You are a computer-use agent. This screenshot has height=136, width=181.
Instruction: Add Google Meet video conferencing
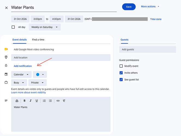[34, 49]
